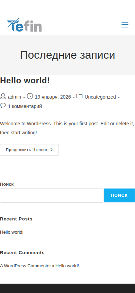Viewport: 135px width, 293px height.
Task: Click the author user icon beside admin
Action: (3, 97)
